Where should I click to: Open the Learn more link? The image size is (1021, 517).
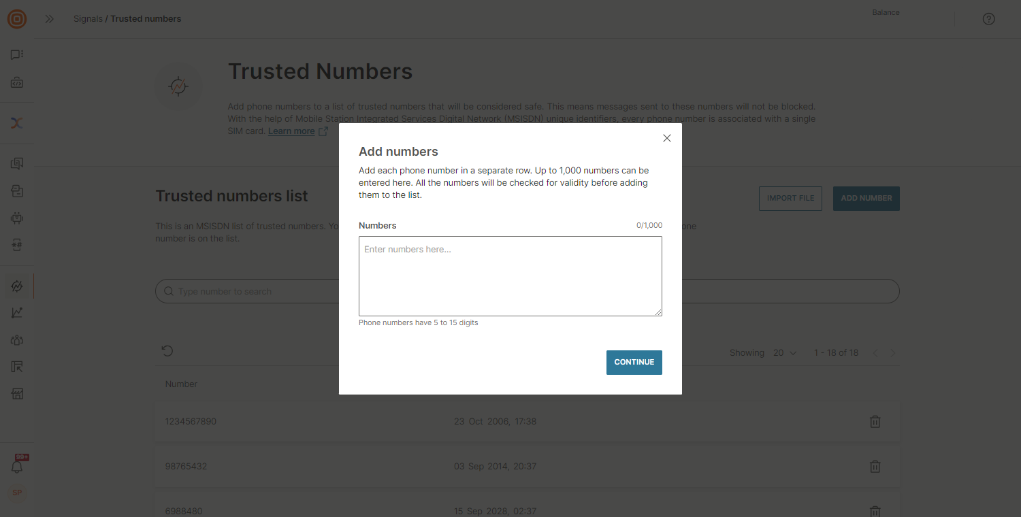291,131
